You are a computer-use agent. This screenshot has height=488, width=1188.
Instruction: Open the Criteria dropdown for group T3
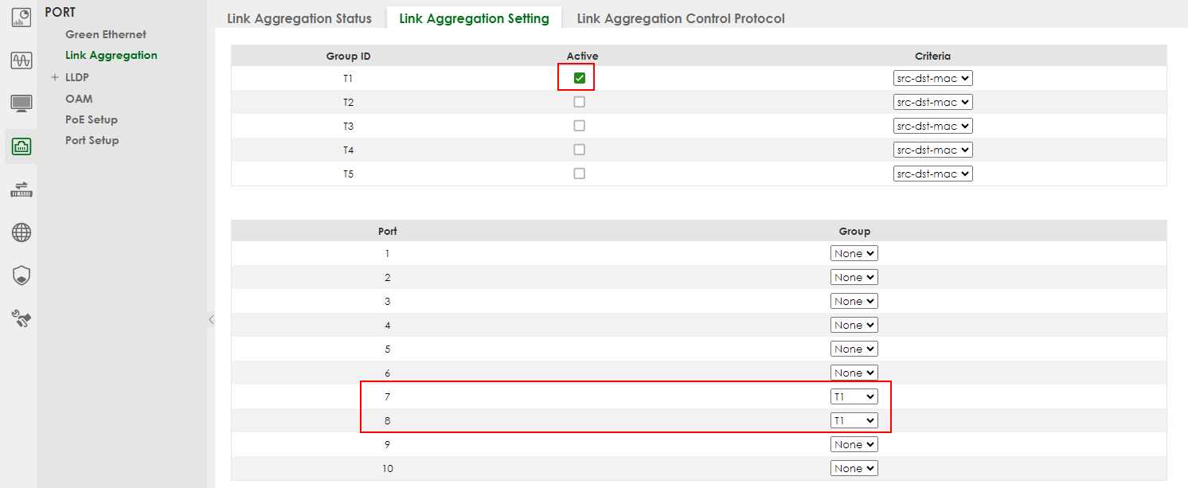pos(932,125)
